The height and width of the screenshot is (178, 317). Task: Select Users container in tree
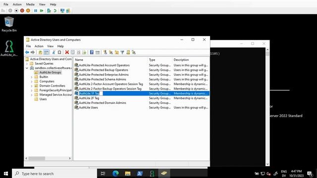coord(43,99)
